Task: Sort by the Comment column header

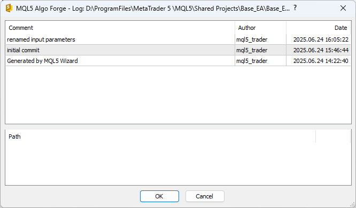Action: (120, 28)
